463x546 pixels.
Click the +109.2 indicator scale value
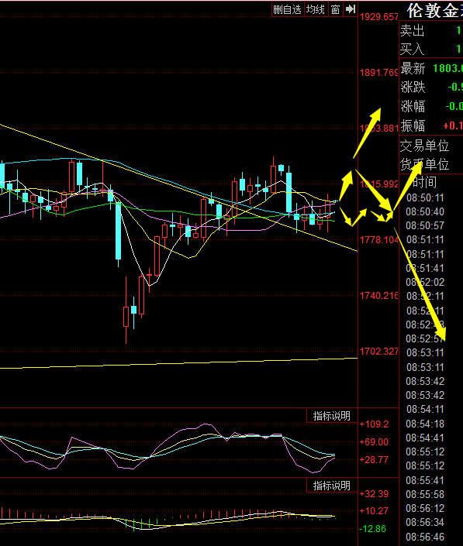click(x=374, y=424)
